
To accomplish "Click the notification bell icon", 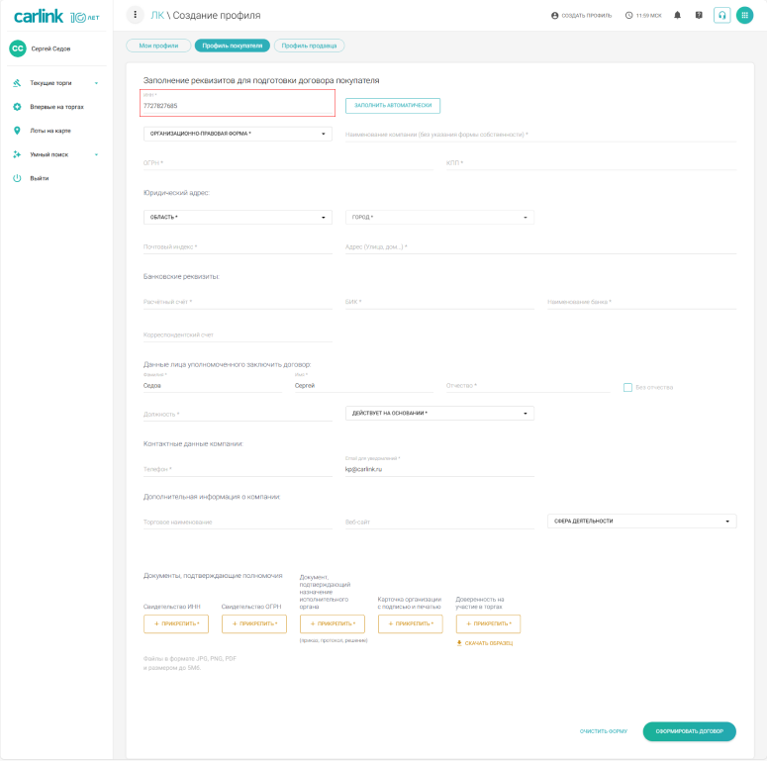I will point(677,16).
